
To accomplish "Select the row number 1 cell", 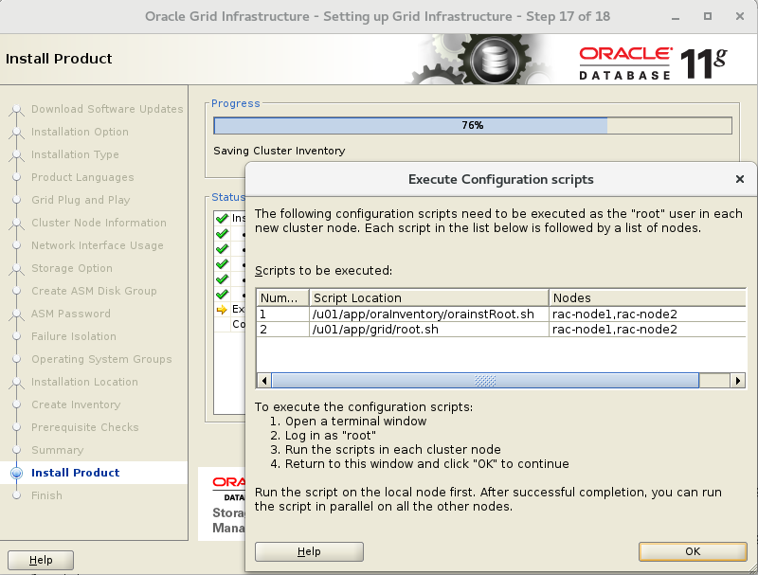I will pyautogui.click(x=282, y=314).
